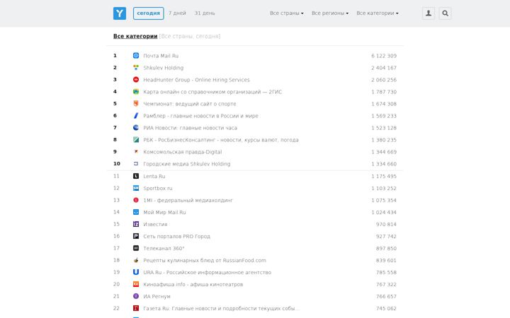Click the visitor count 1 175 495
The width and height of the screenshot is (510, 318).
coord(384,176)
